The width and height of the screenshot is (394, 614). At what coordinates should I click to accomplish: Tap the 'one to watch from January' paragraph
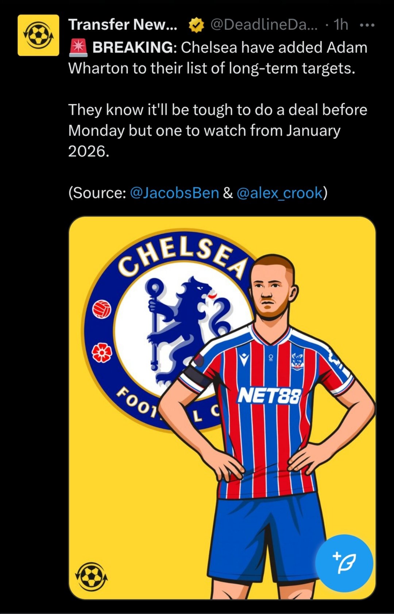[217, 130]
